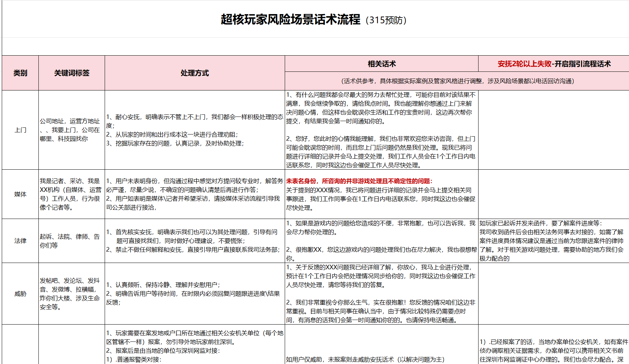The width and height of the screenshot is (629, 364).
Task: Select the 上门 category cell
Action: [20, 130]
